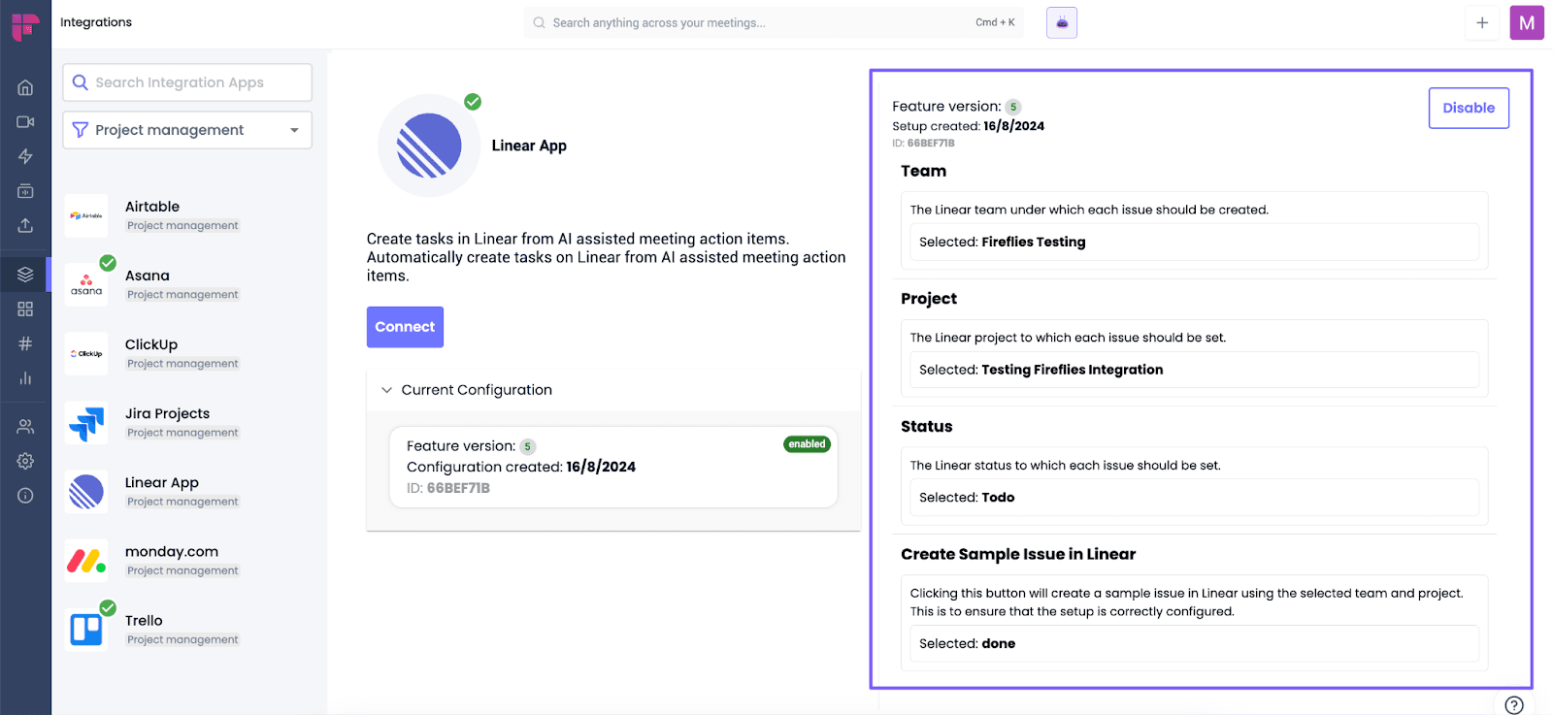Click the large Linear App logo

pos(429,146)
